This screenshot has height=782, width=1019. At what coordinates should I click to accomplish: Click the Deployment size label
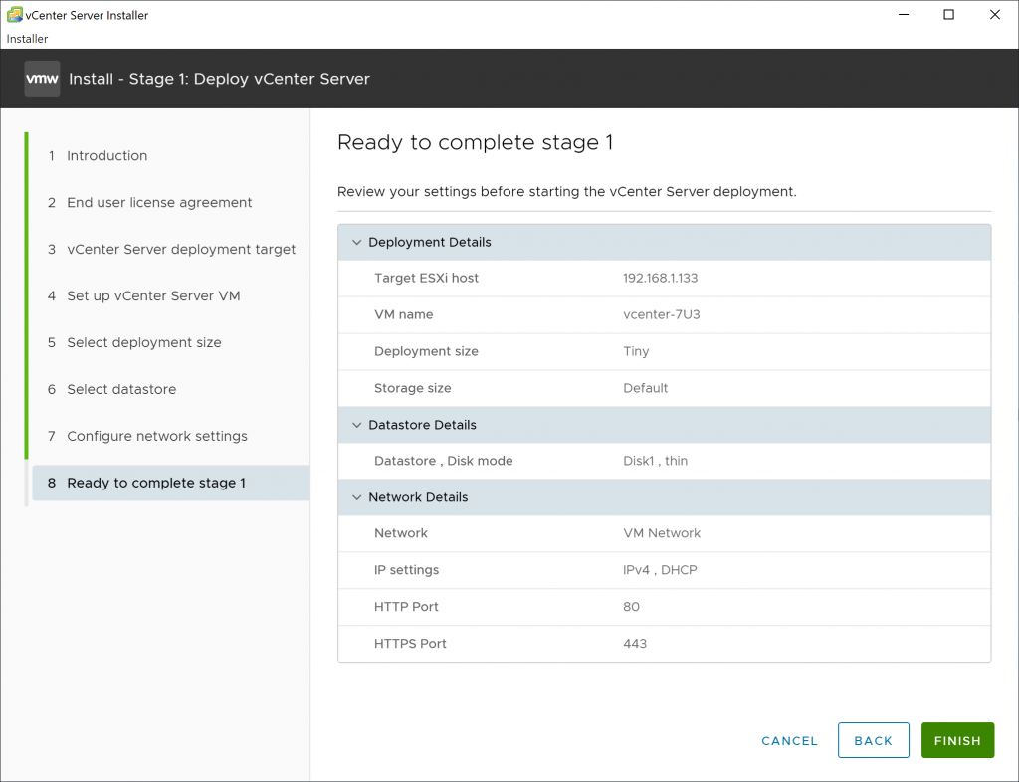(x=426, y=351)
